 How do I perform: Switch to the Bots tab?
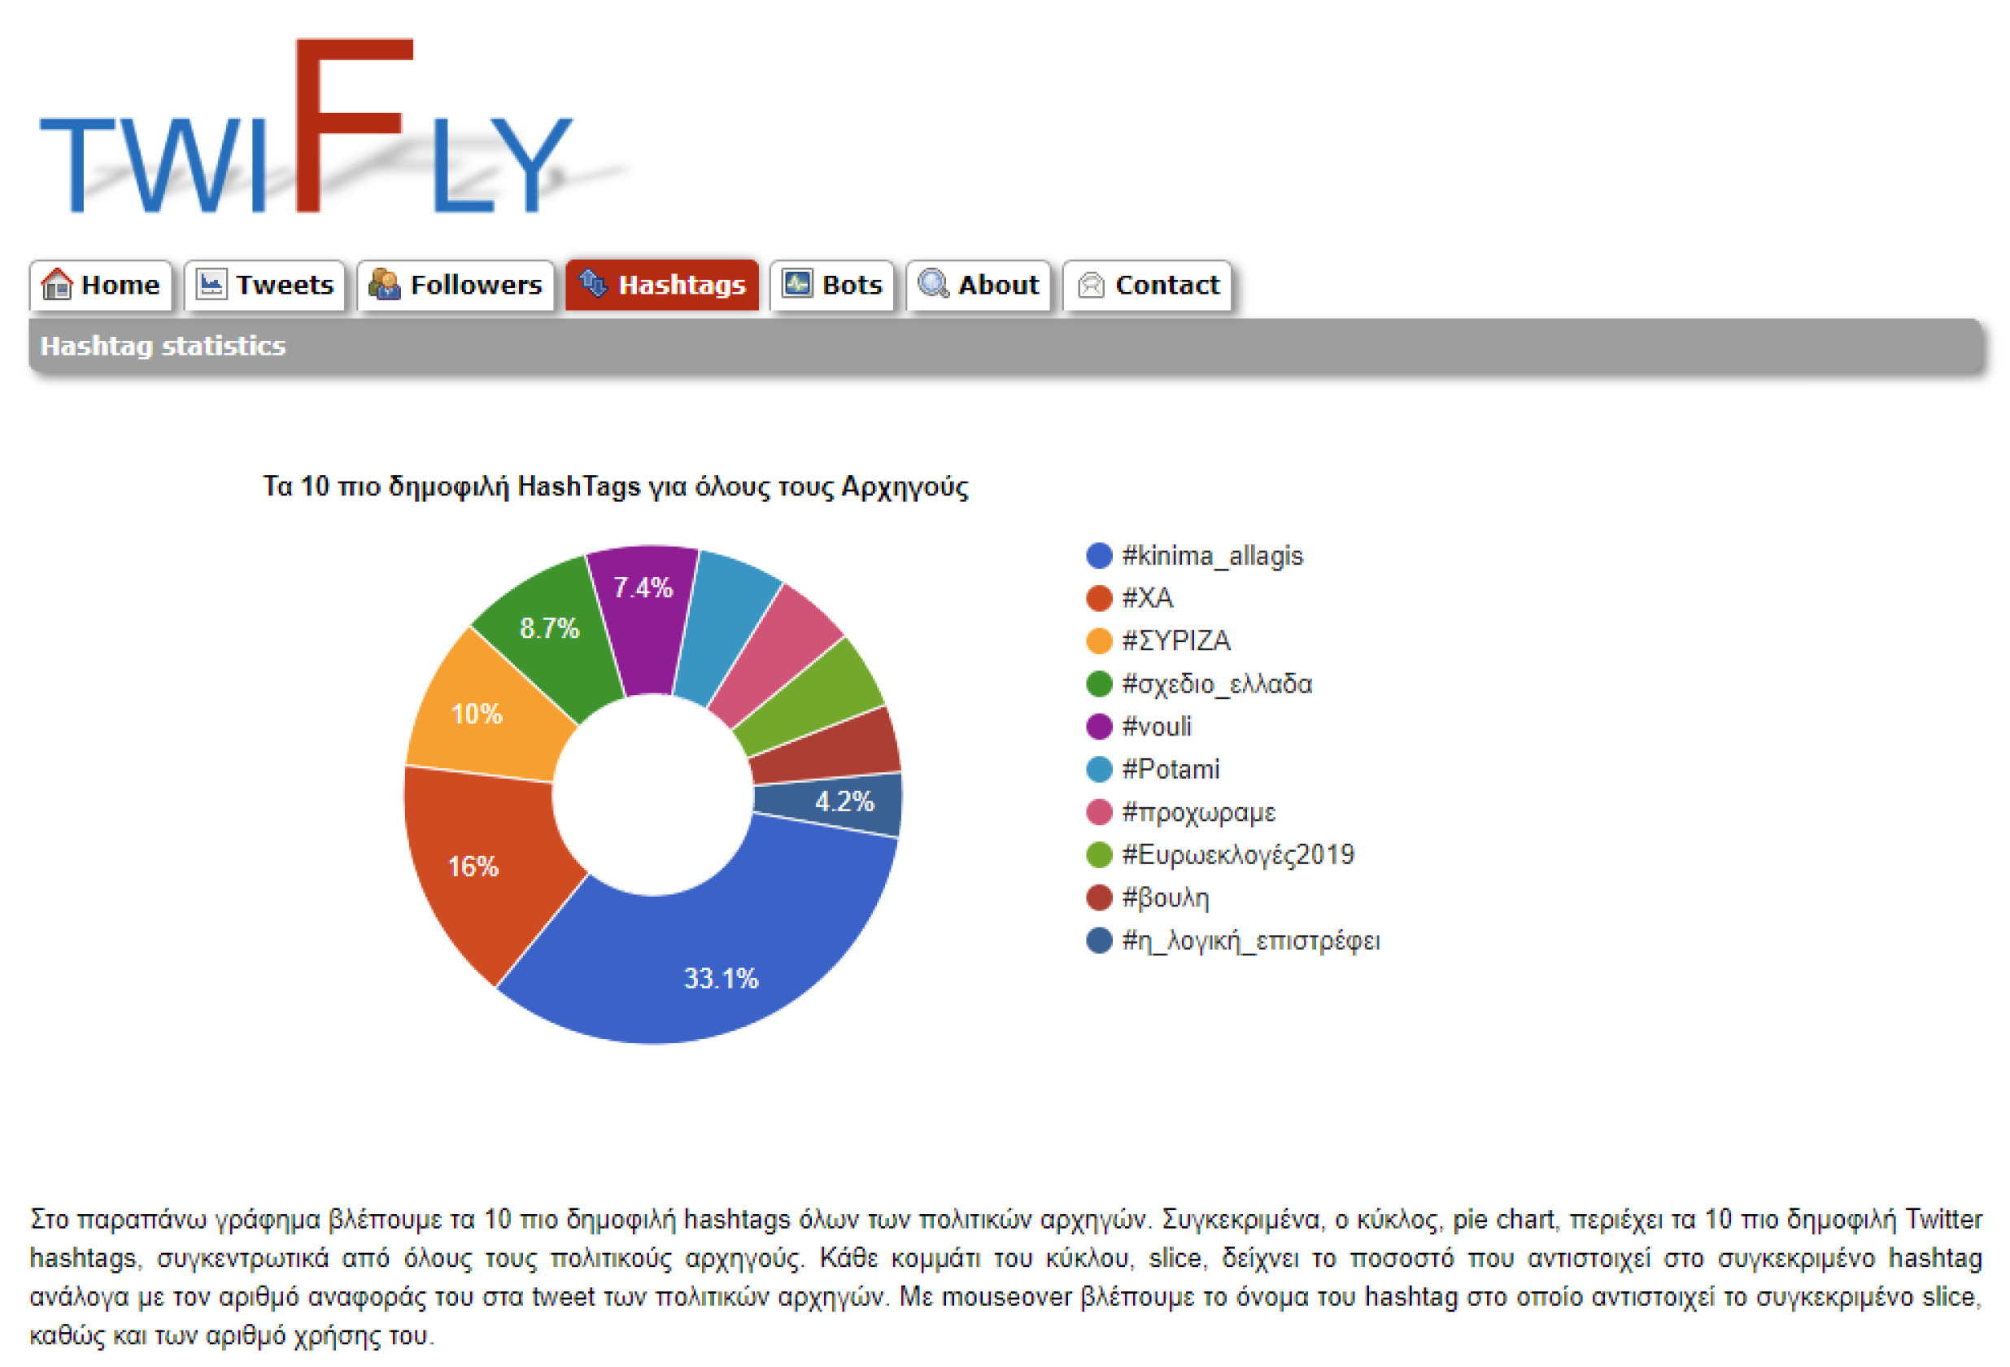click(831, 285)
